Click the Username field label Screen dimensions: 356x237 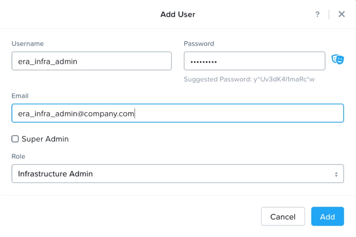(27, 44)
